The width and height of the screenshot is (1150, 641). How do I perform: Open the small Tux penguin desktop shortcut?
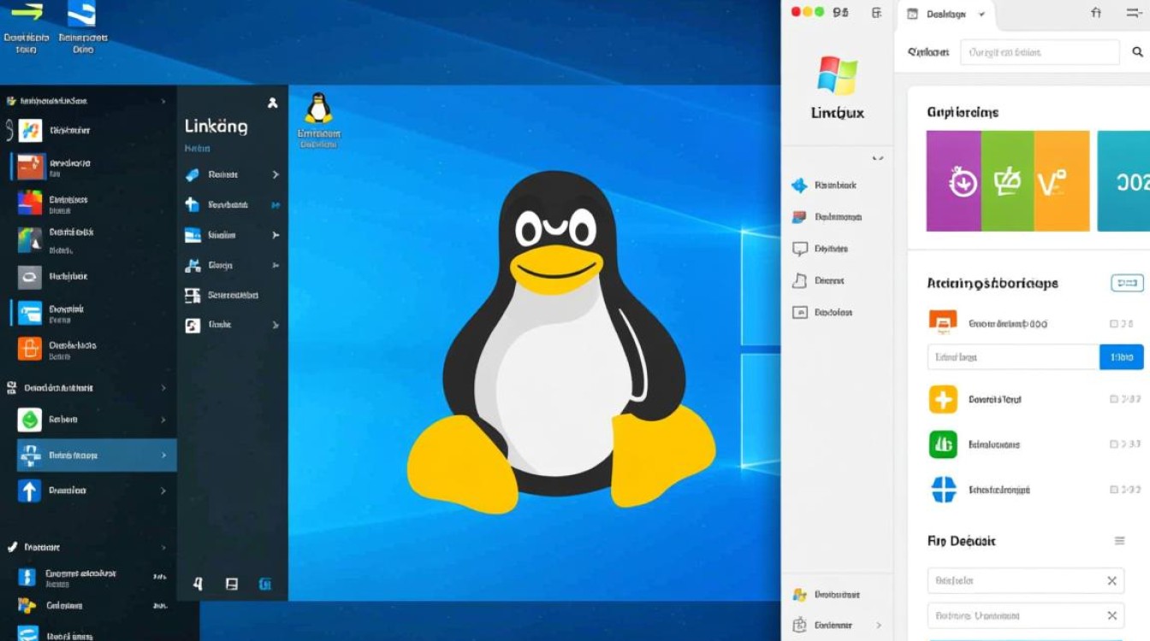coord(318,109)
